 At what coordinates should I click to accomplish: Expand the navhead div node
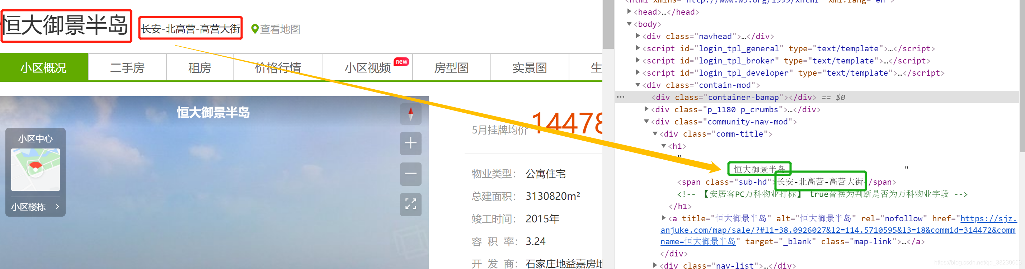[638, 36]
